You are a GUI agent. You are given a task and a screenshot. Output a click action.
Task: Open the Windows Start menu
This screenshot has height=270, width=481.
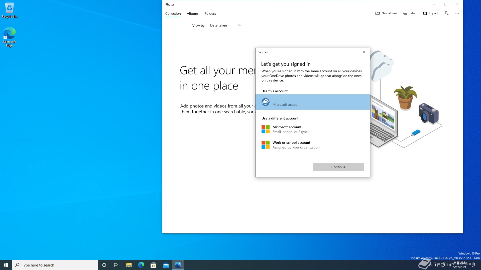tap(6, 265)
